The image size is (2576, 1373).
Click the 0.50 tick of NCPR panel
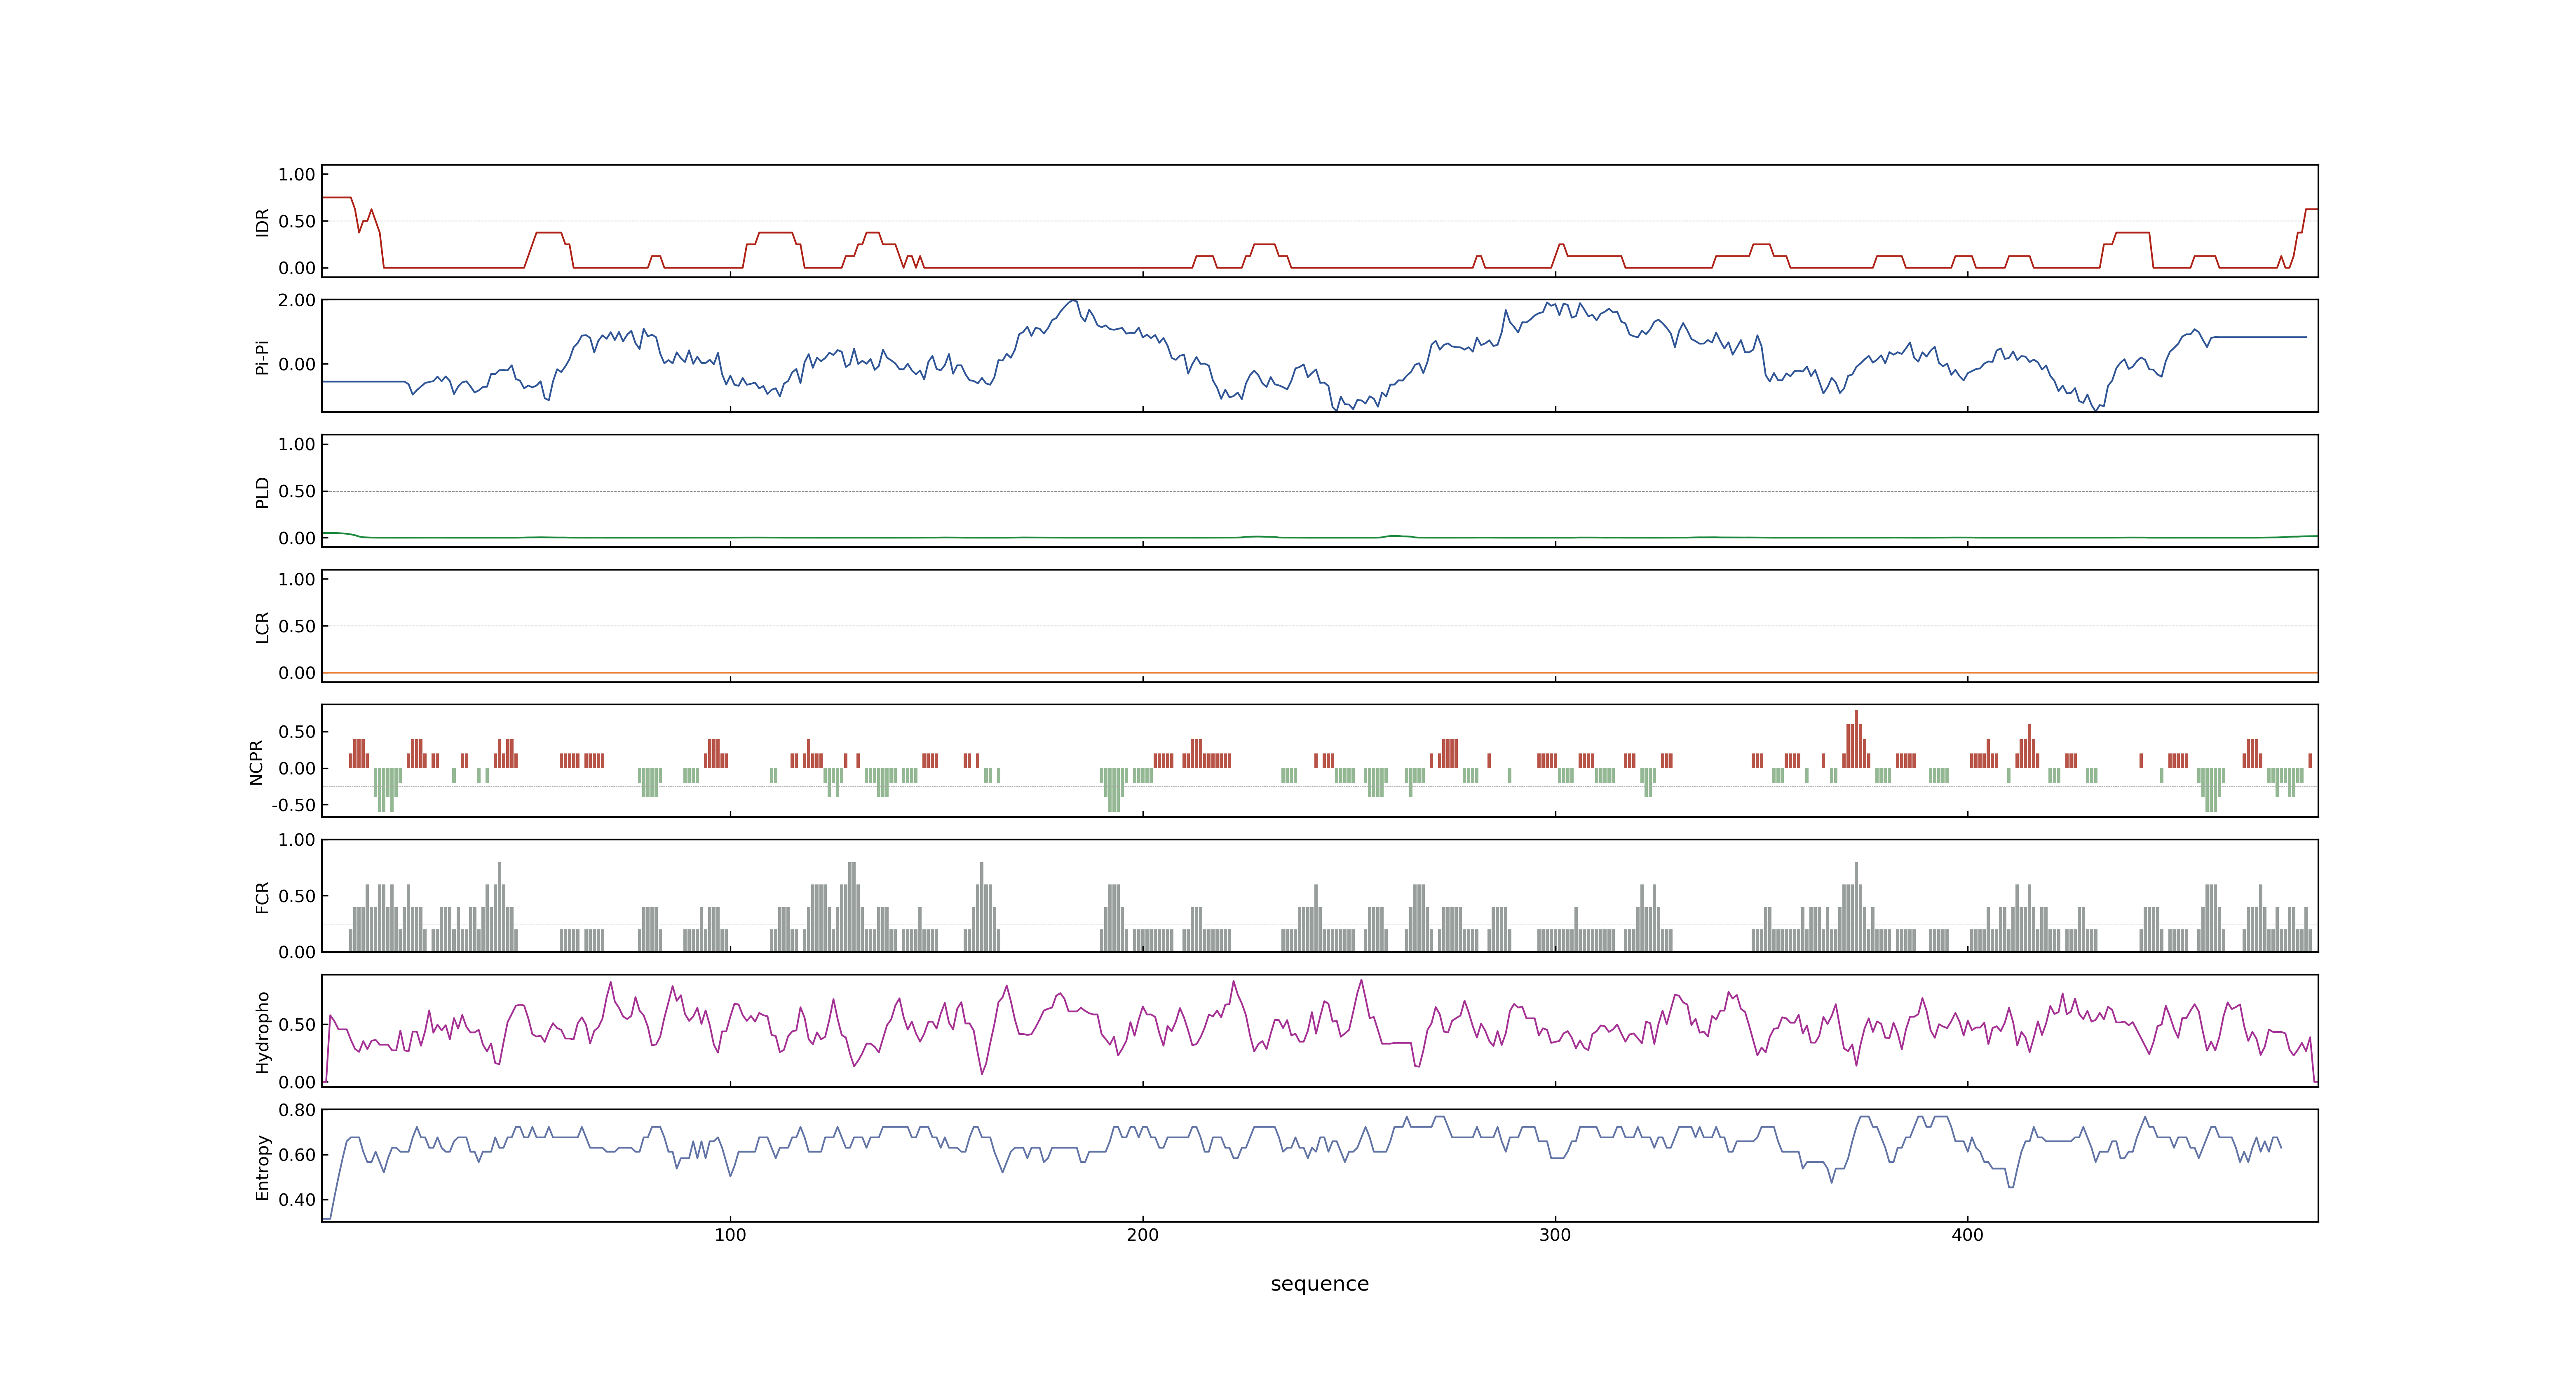[297, 732]
